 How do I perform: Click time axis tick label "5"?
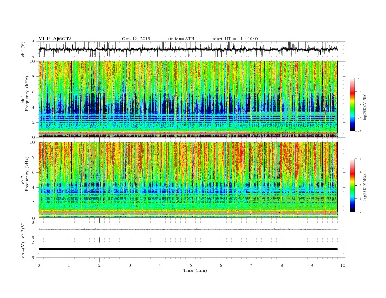(191, 265)
